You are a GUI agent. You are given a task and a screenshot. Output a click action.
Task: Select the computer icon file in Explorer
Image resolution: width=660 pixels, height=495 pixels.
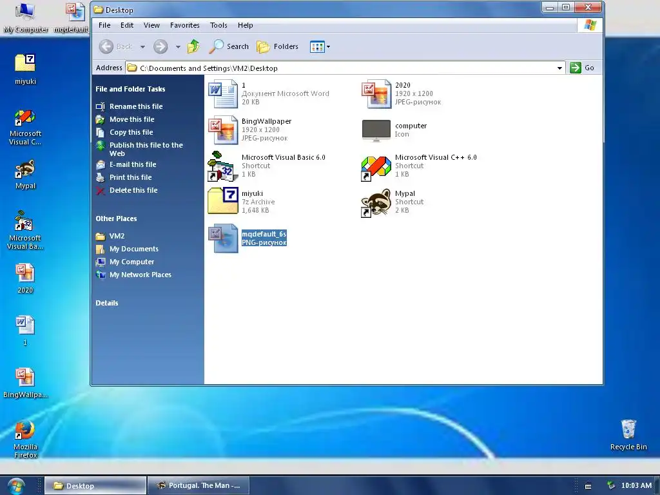pyautogui.click(x=376, y=130)
